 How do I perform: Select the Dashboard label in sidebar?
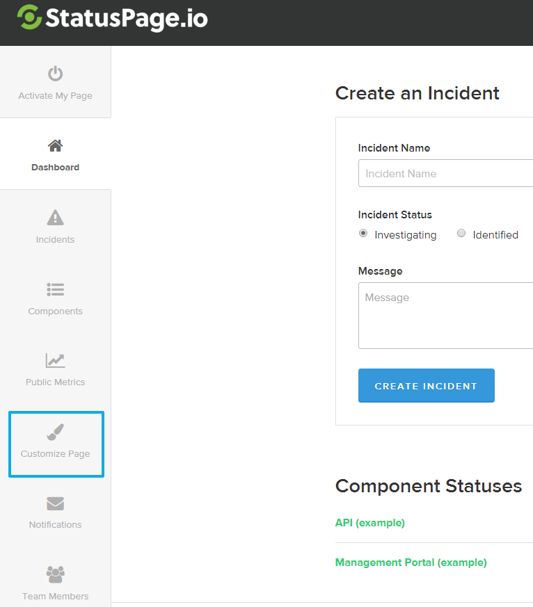[55, 168]
